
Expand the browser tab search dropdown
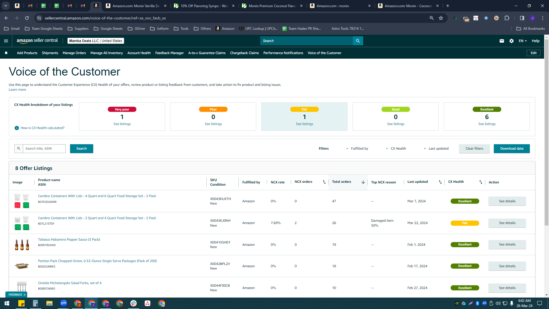point(6,6)
